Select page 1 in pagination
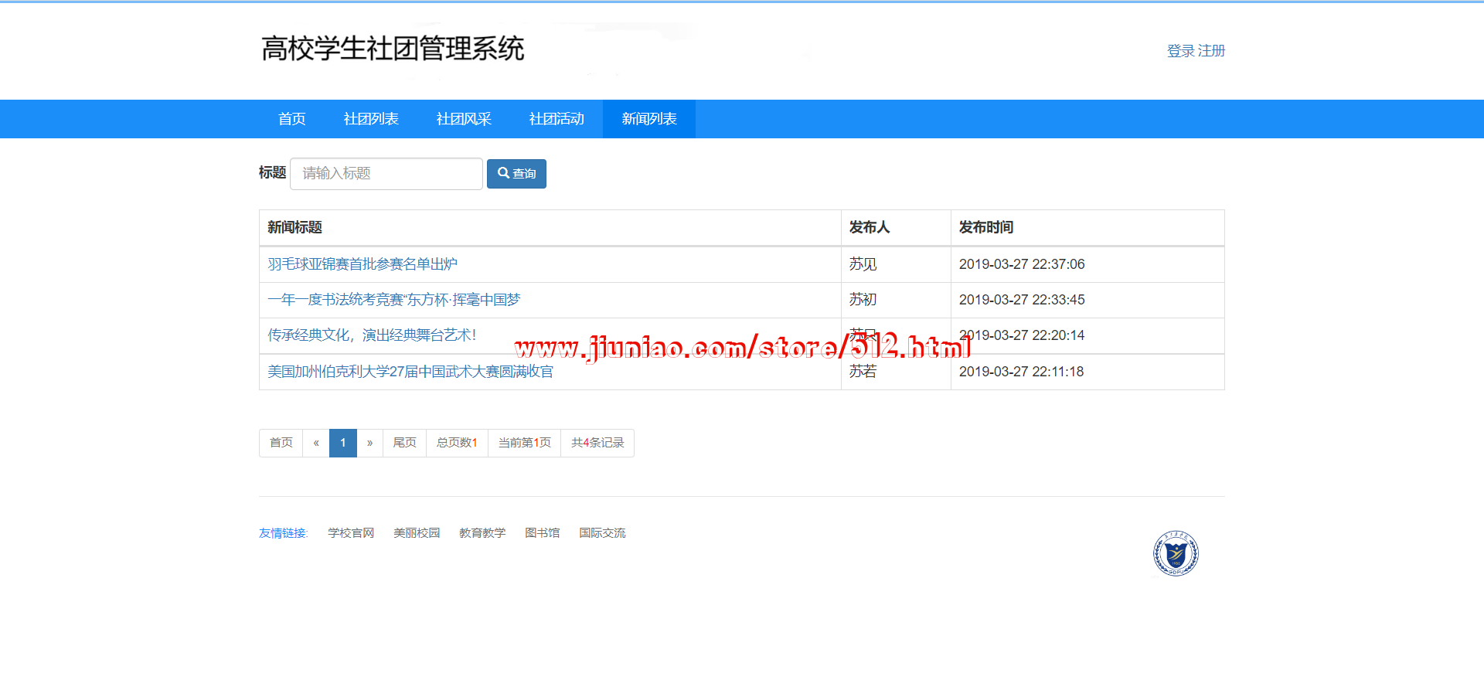 [343, 443]
